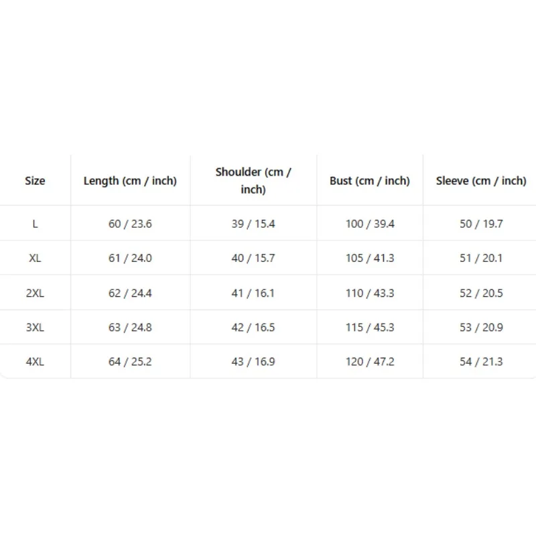Click the 53 / 20.9 sleeve cell

(x=481, y=327)
